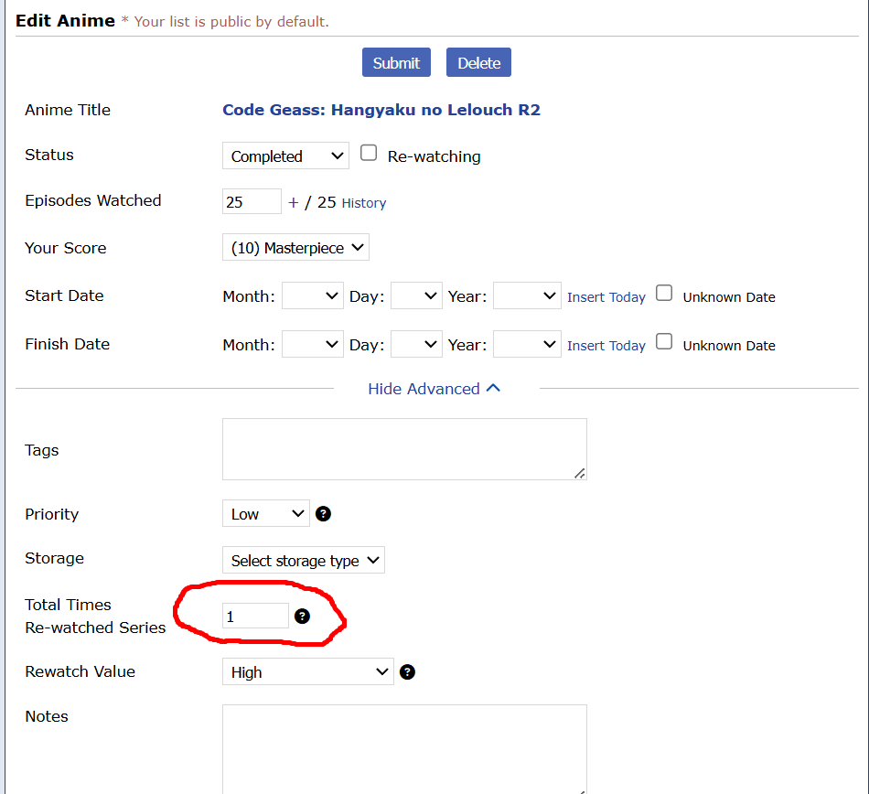Click the plus icon to increment episodes watched
The height and width of the screenshot is (794, 869).
tap(294, 203)
